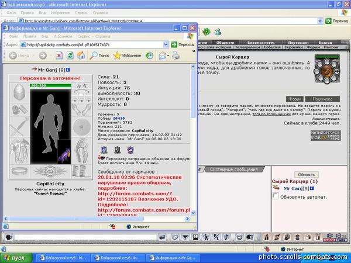Screen dimensions: 351x263
Task: Click the music note sound icon
Action: click(x=226, y=237)
